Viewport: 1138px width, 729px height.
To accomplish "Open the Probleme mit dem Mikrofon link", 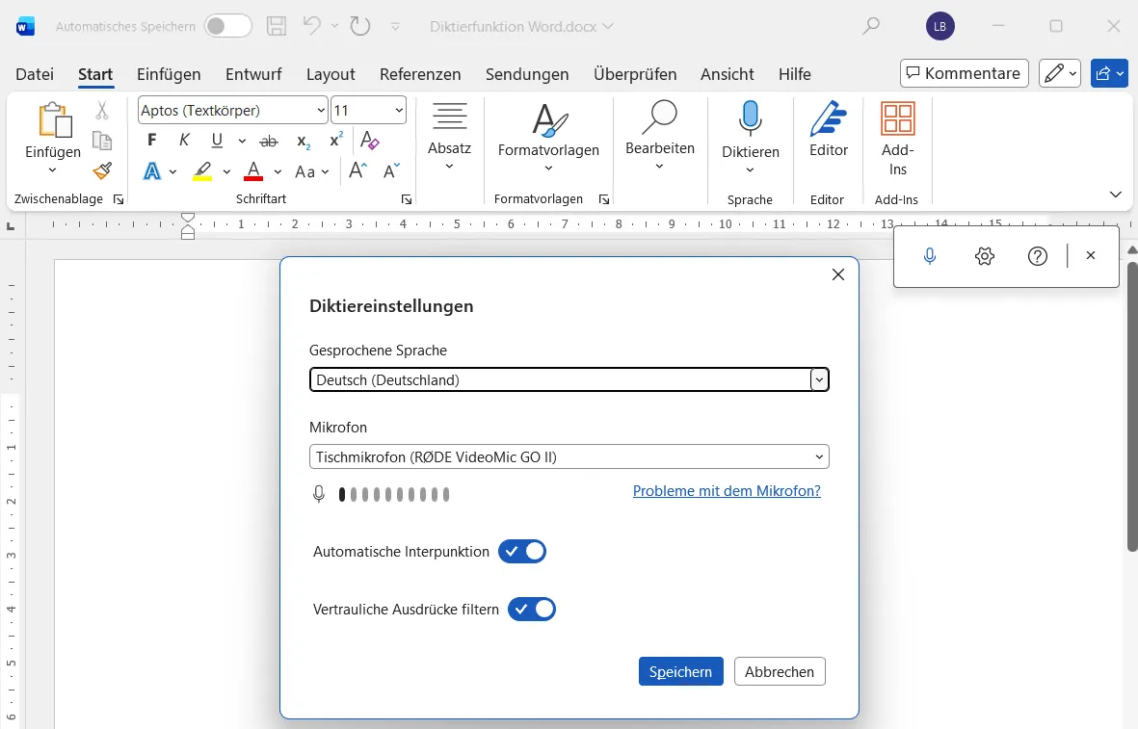I will (x=727, y=491).
